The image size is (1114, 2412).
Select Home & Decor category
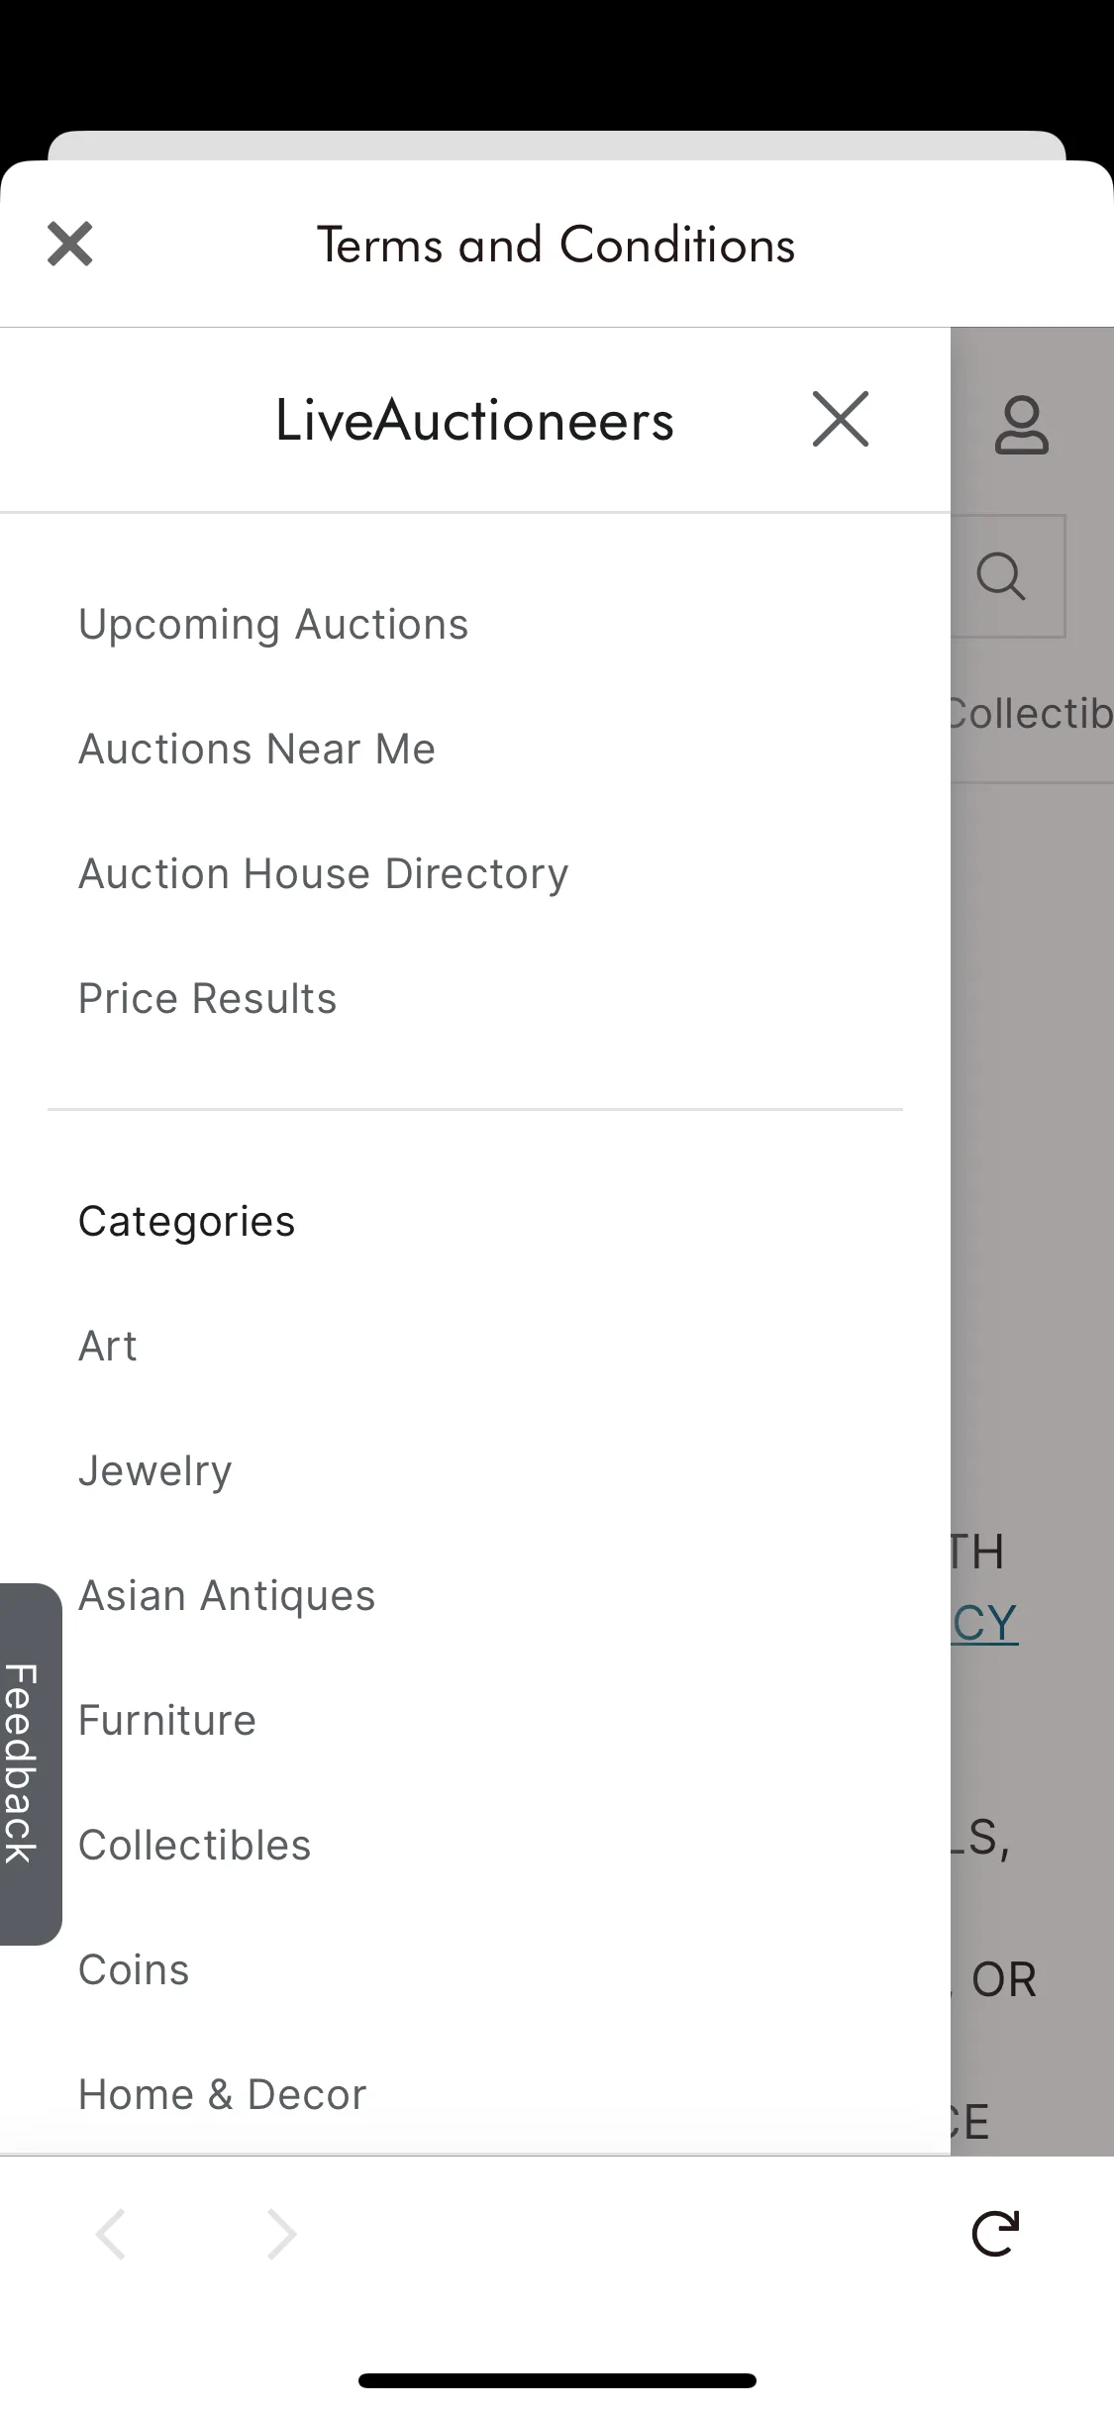click(x=223, y=2095)
